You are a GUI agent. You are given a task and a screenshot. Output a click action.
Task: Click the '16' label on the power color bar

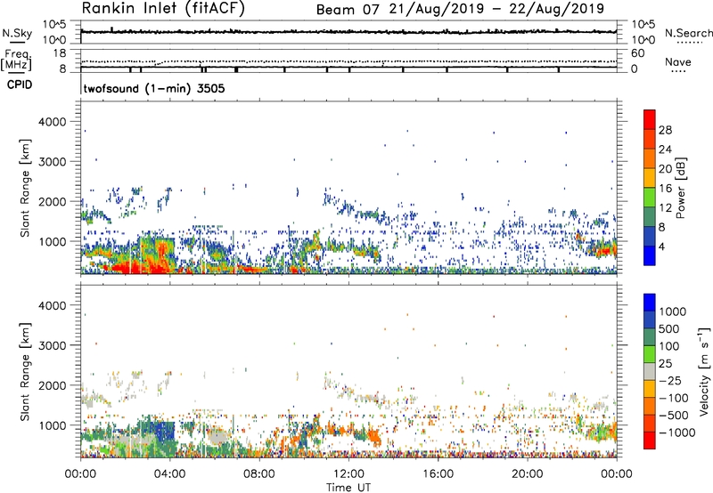point(665,189)
